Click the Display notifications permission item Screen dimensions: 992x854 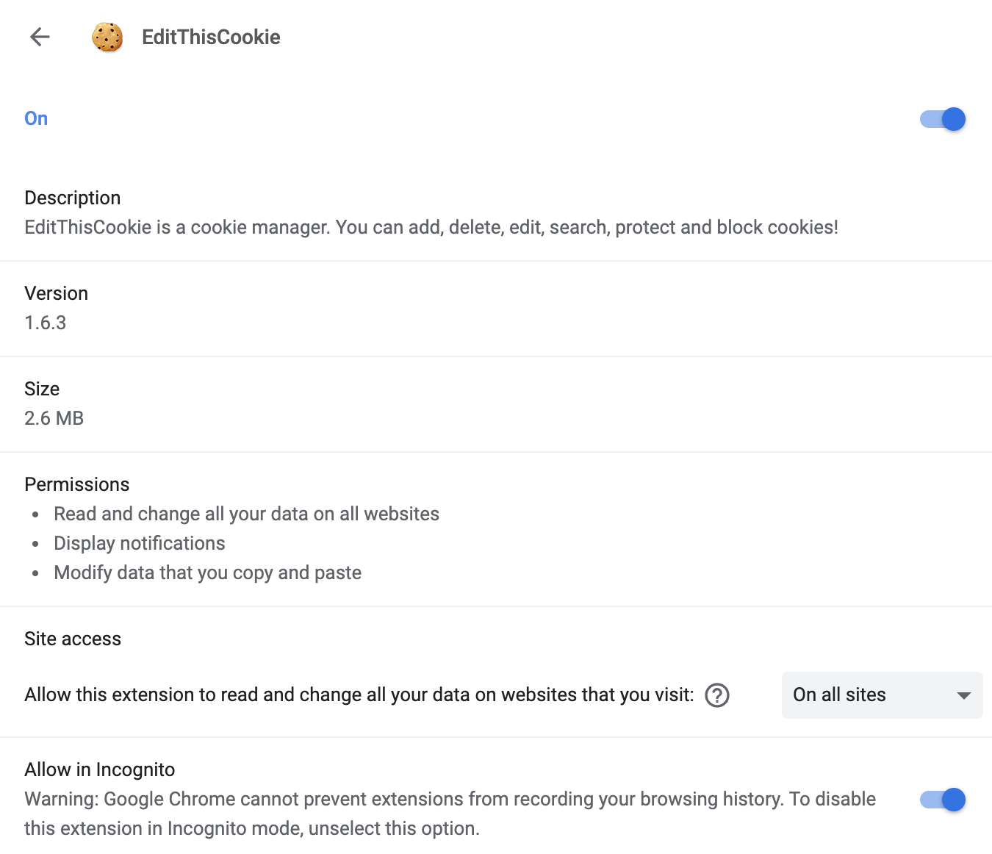click(x=140, y=543)
